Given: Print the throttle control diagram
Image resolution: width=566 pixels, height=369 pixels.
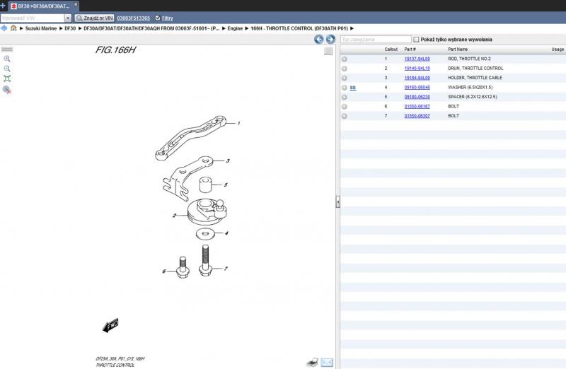Looking at the screenshot, I should pos(312,362).
